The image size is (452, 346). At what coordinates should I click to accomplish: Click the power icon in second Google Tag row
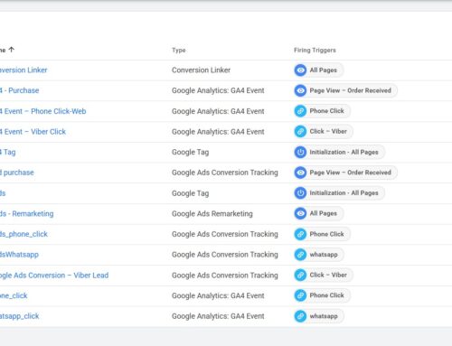(x=300, y=193)
